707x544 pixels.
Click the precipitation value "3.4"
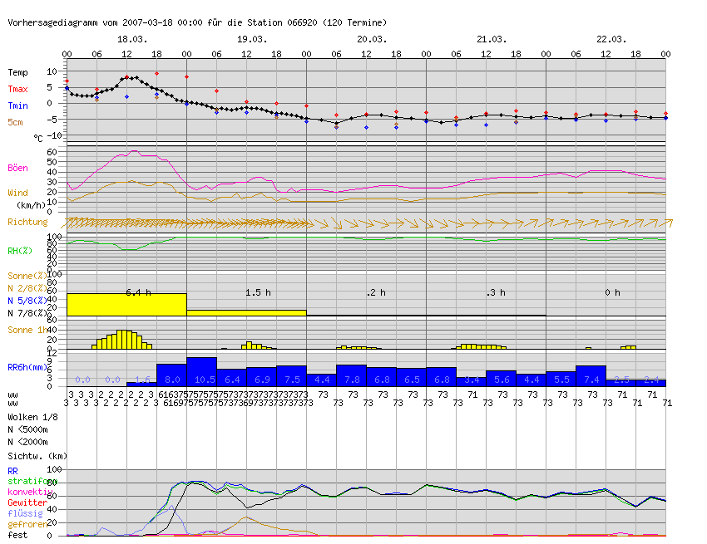472,380
